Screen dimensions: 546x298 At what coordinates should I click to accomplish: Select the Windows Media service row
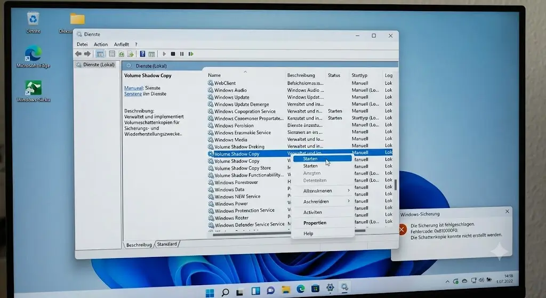(300, 139)
